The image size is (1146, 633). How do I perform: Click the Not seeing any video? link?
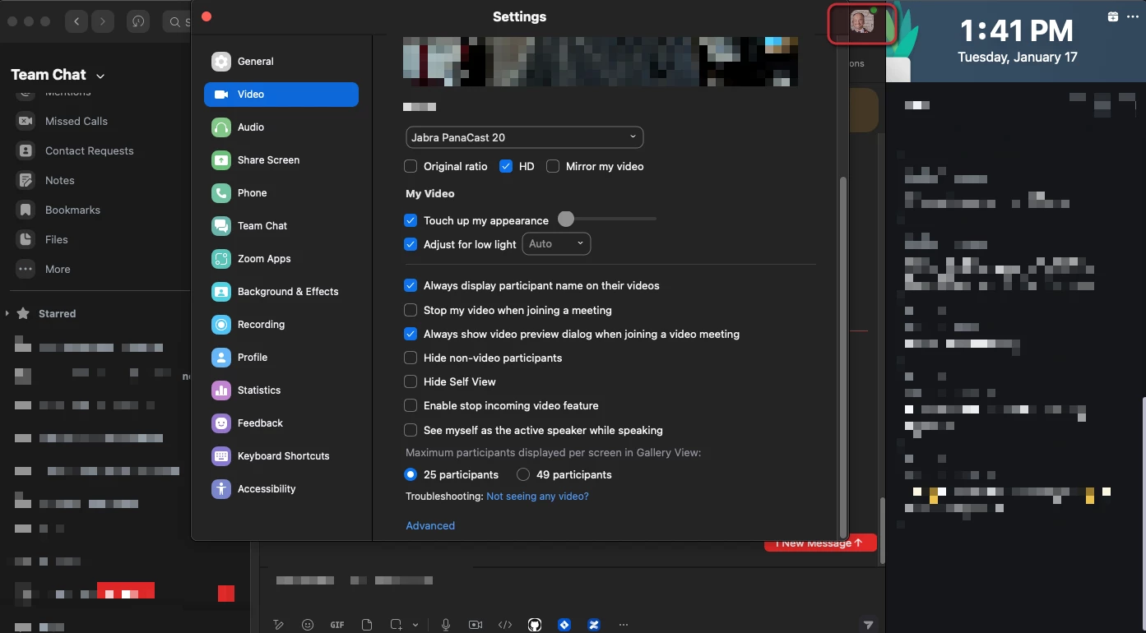coord(537,497)
